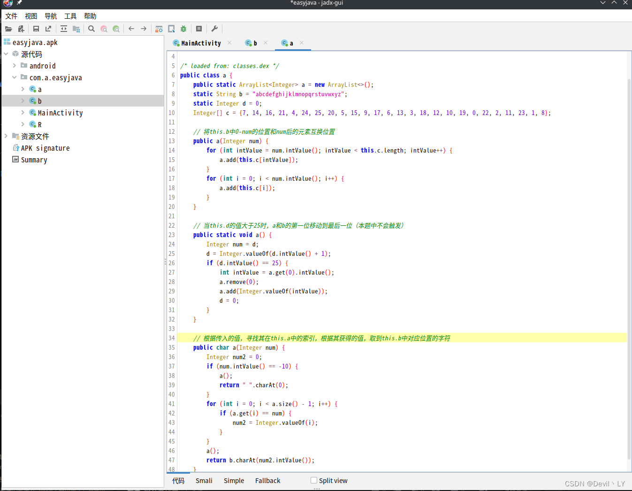The image size is (632, 491).
Task: Open text search magnifier icon
Action: coord(91,29)
